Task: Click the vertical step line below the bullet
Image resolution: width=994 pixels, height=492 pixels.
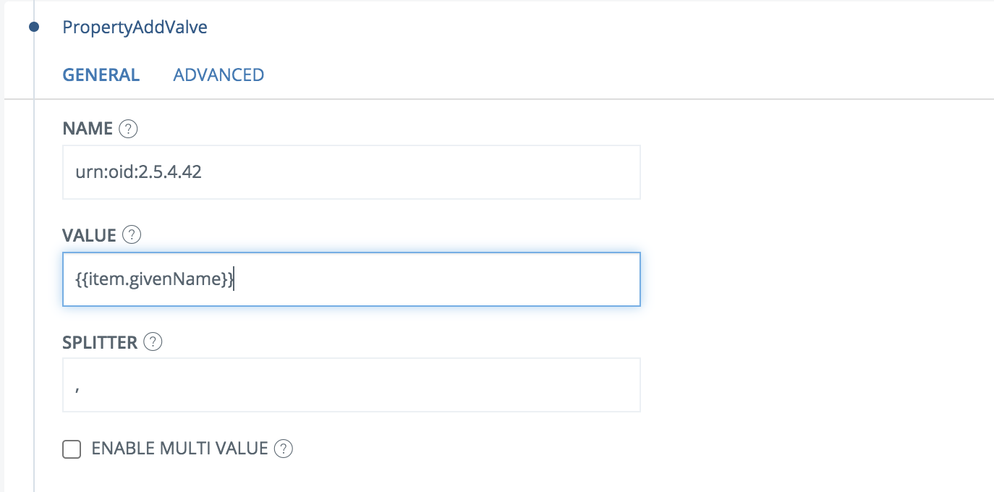Action: click(34, 289)
